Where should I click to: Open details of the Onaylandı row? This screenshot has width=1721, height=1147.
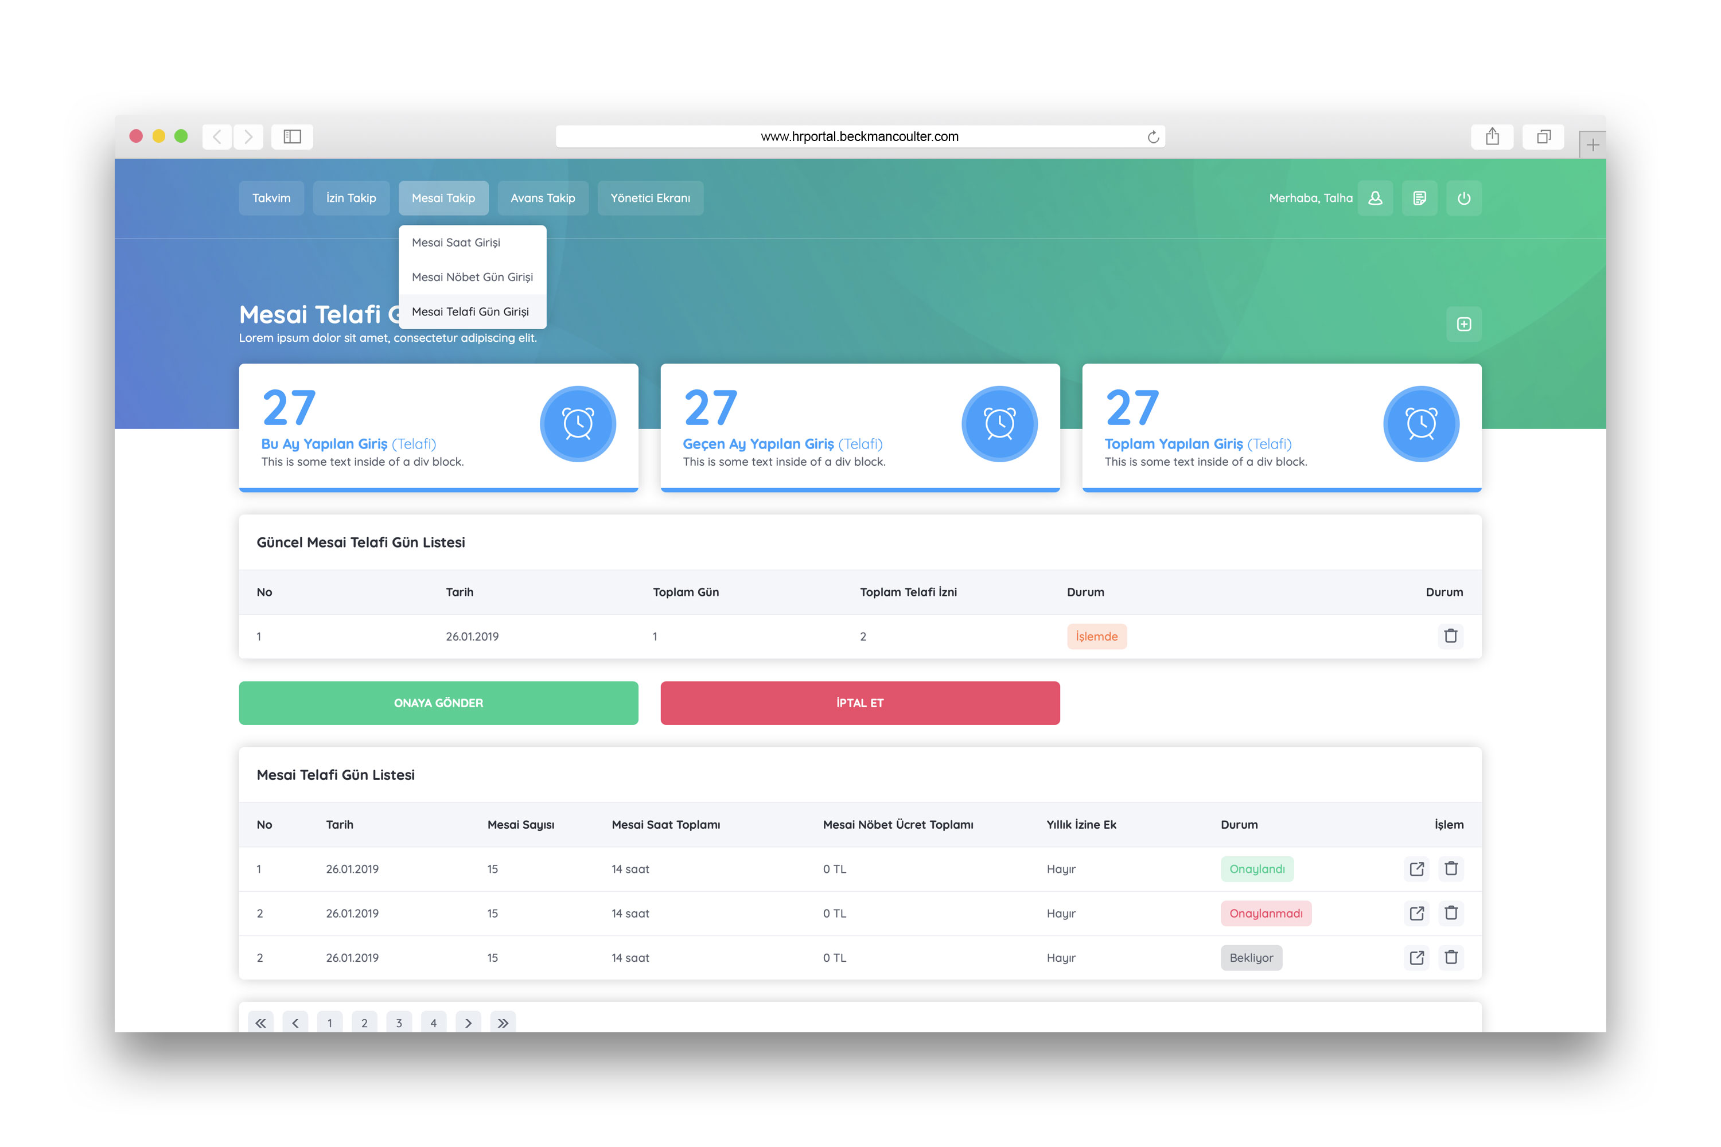tap(1416, 869)
